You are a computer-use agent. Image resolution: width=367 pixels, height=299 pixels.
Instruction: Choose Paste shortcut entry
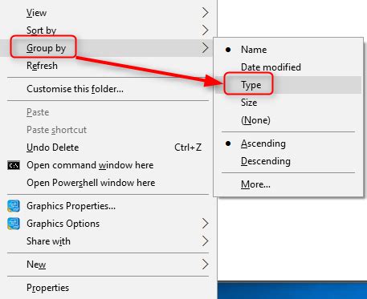[x=108, y=130]
